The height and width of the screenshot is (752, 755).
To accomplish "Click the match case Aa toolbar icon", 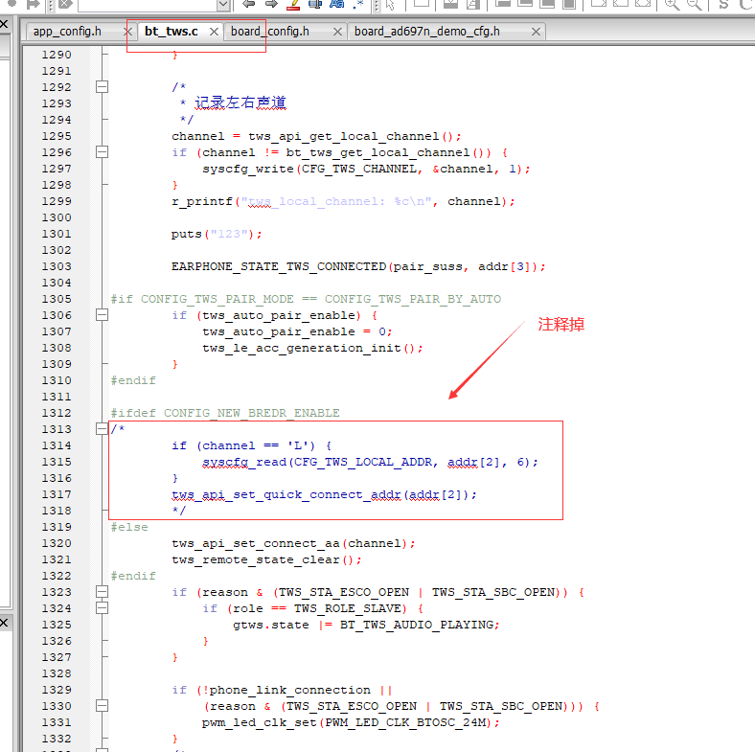I will point(336,5).
